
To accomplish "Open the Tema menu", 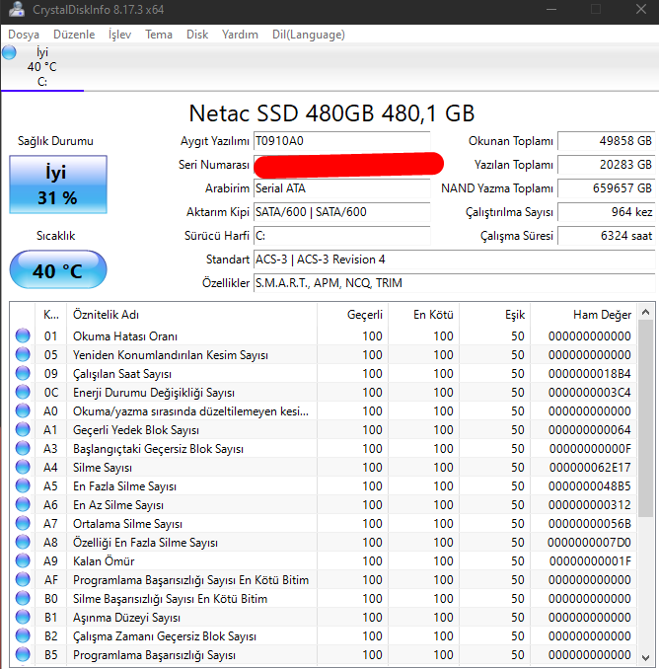I will [158, 35].
